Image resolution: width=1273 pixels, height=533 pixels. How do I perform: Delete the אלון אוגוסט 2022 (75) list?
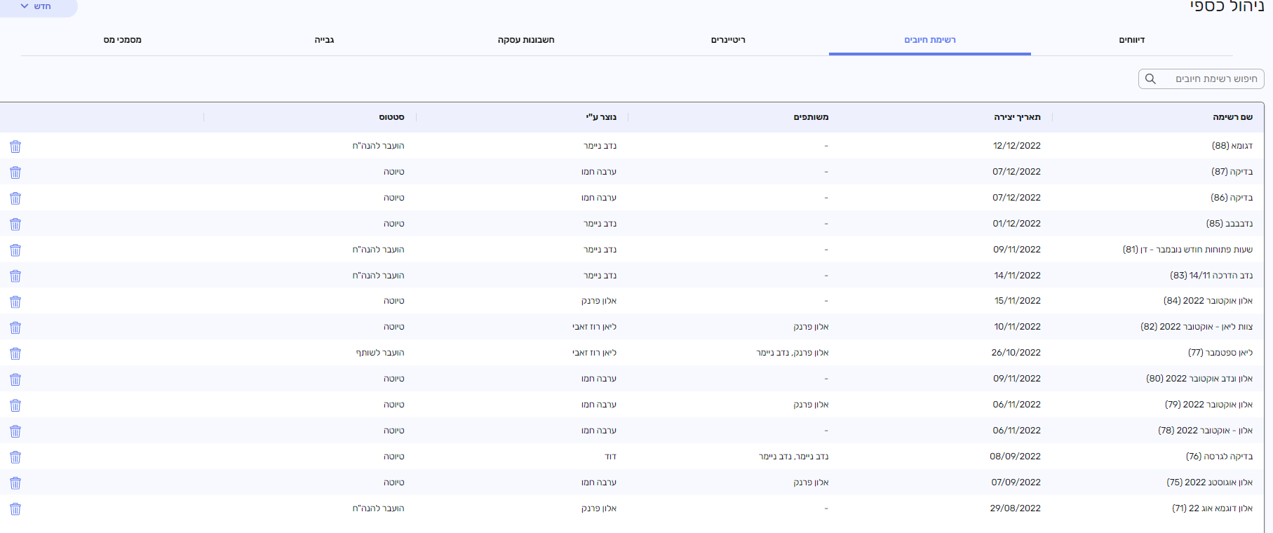click(15, 483)
